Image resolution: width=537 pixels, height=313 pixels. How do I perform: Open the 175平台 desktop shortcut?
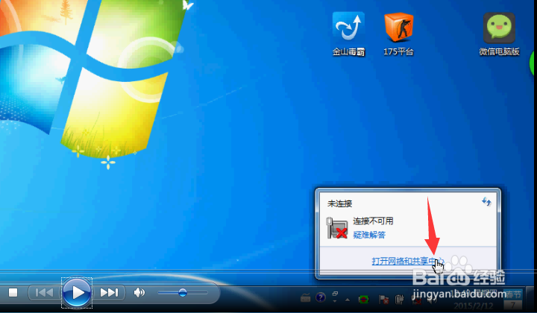398,34
